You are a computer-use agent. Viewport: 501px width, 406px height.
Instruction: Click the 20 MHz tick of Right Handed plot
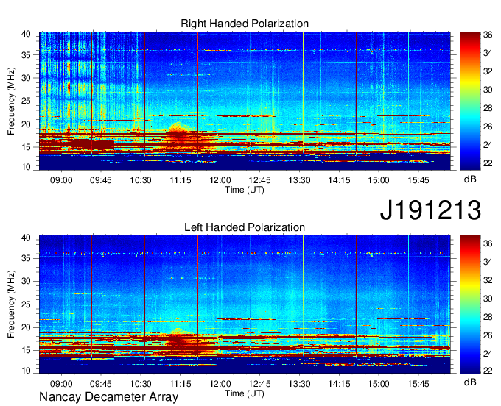click(26, 124)
